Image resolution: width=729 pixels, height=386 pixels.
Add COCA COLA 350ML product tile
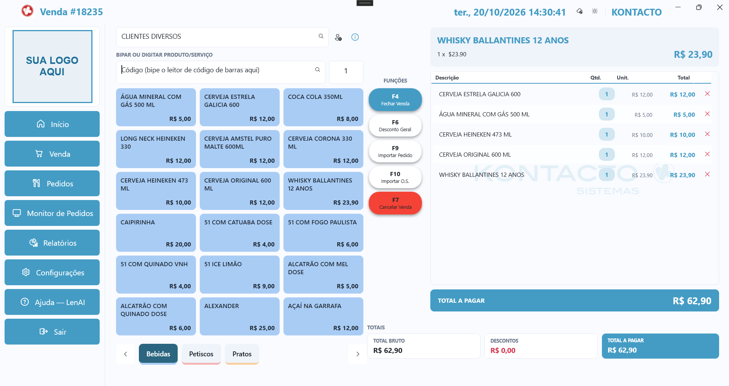(323, 107)
